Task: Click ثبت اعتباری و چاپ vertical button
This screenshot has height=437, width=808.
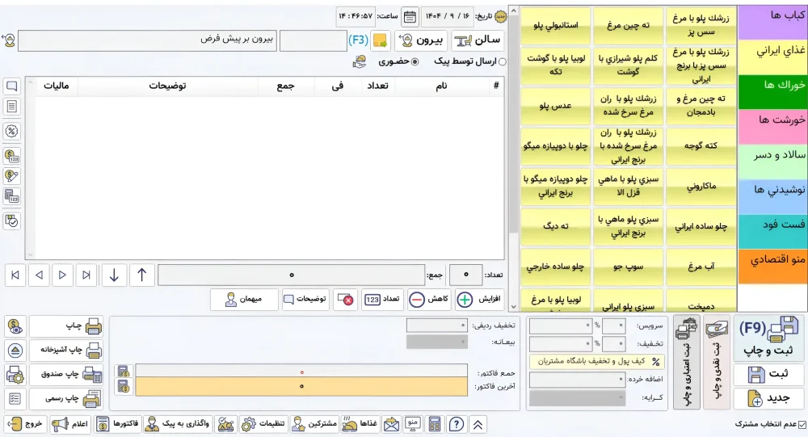Action: [686, 363]
